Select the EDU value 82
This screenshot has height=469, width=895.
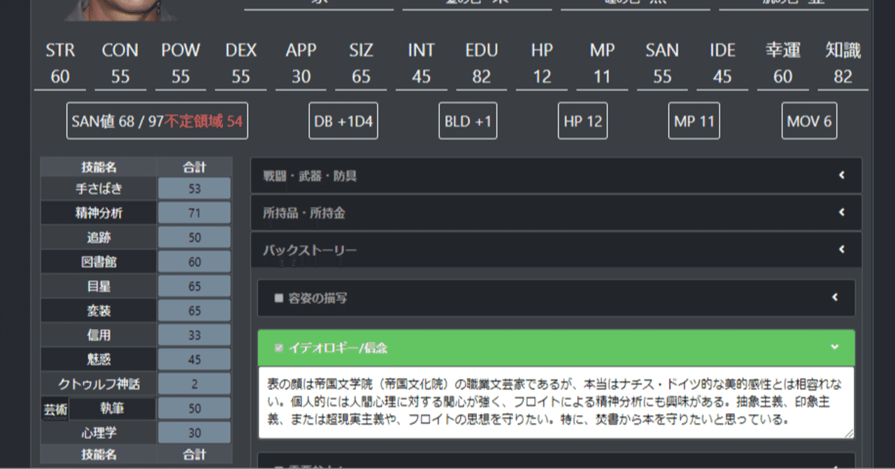482,77
